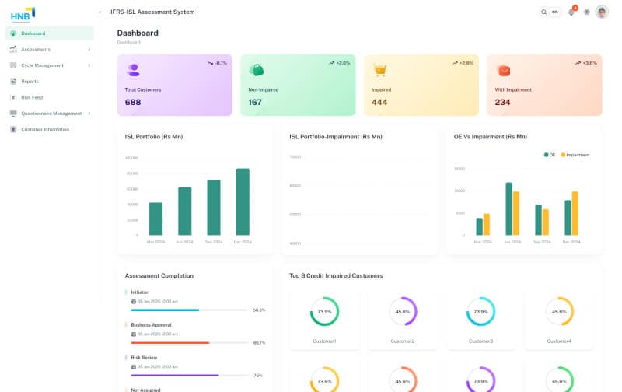
Task: Open Customer Information in the sidebar
Action: (50, 129)
